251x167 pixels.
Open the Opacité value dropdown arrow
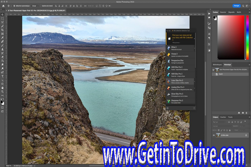pyautogui.click(x=244, y=126)
